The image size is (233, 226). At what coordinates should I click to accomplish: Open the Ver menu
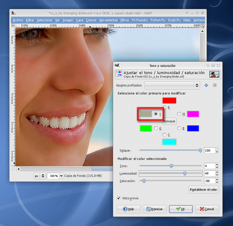[x=57, y=20]
